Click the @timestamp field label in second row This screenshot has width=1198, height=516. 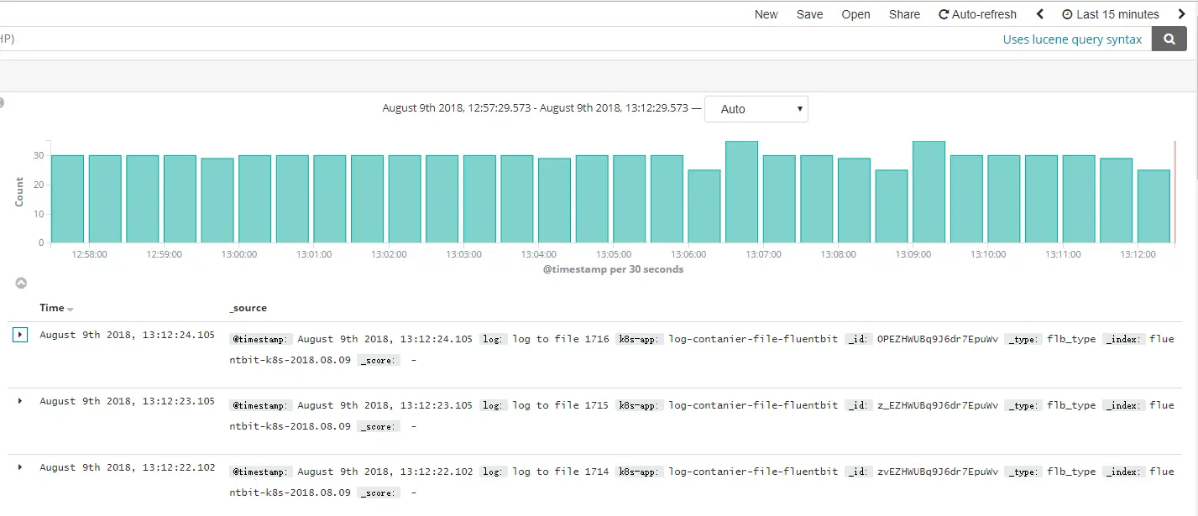point(261,405)
